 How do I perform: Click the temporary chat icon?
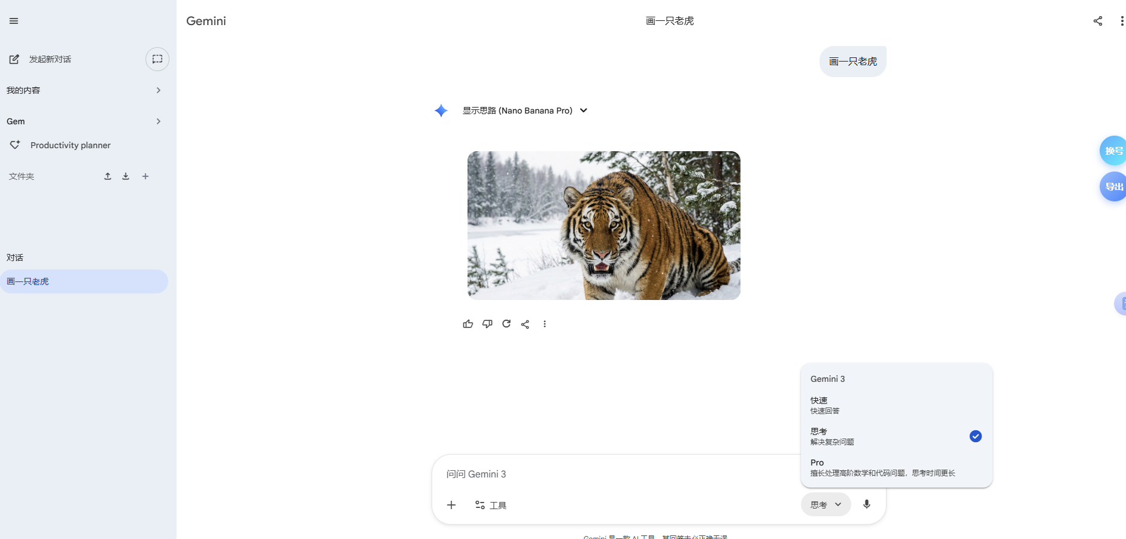coord(157,59)
